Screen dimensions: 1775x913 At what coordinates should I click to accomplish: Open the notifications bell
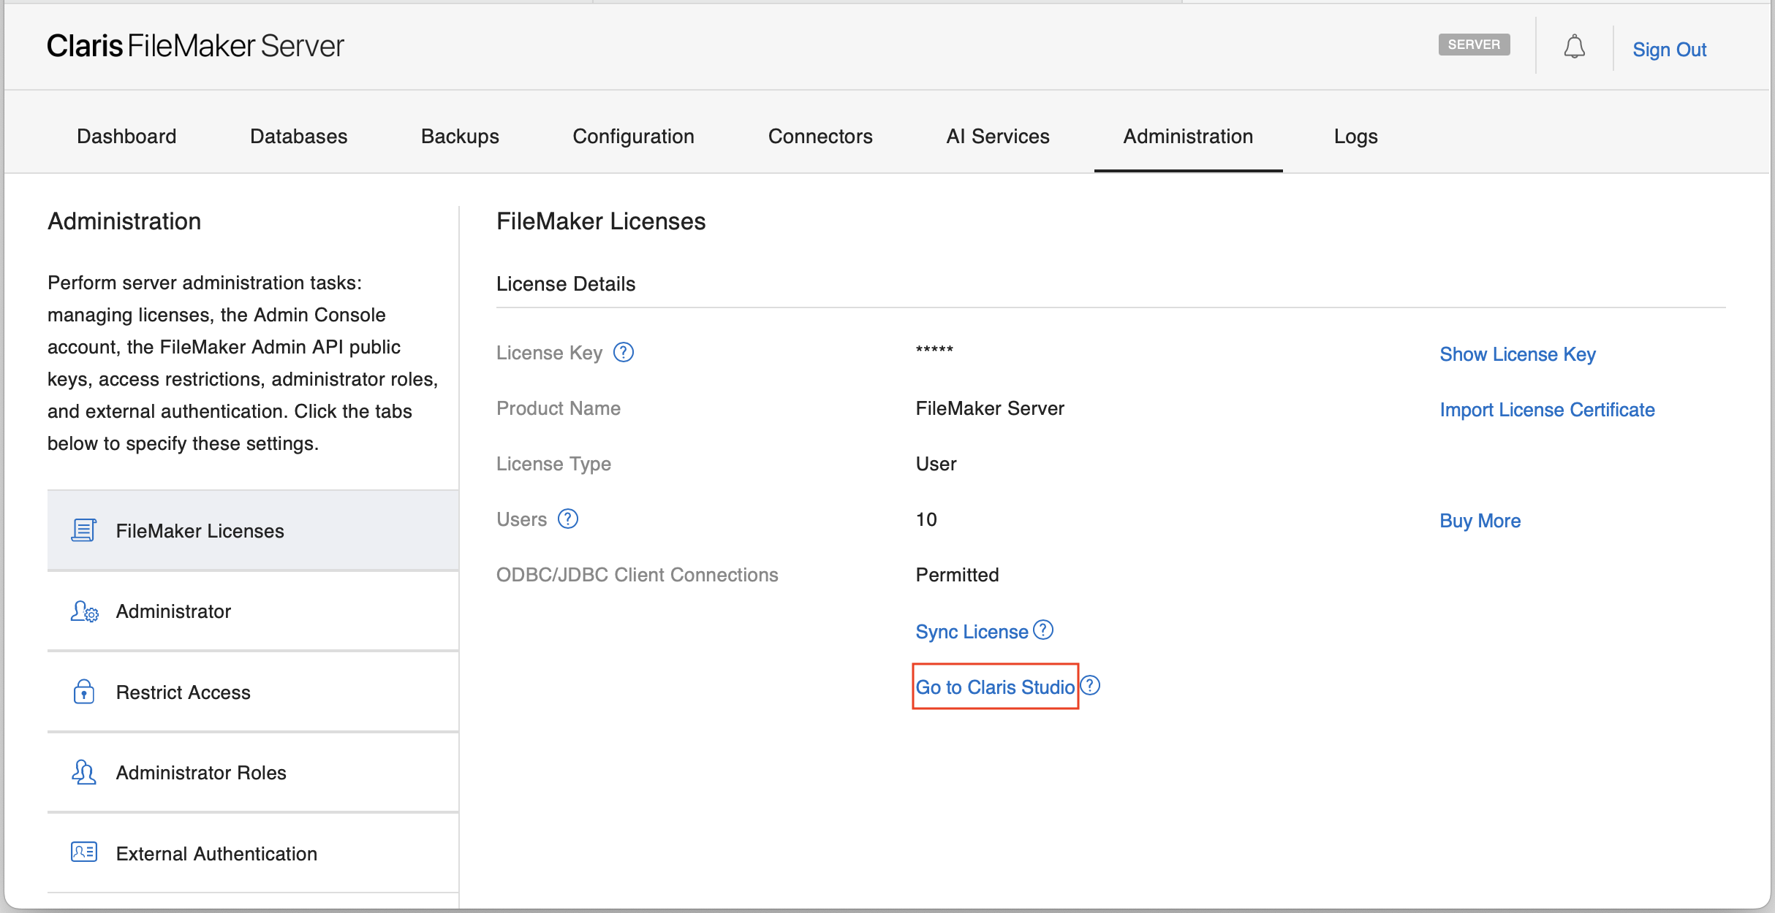1575,46
